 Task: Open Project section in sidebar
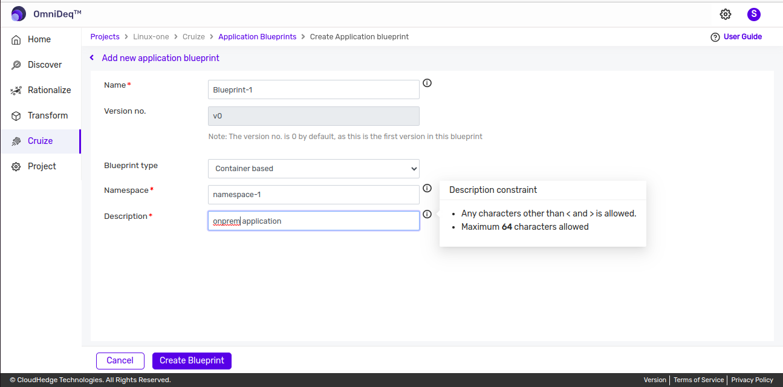[x=40, y=166]
